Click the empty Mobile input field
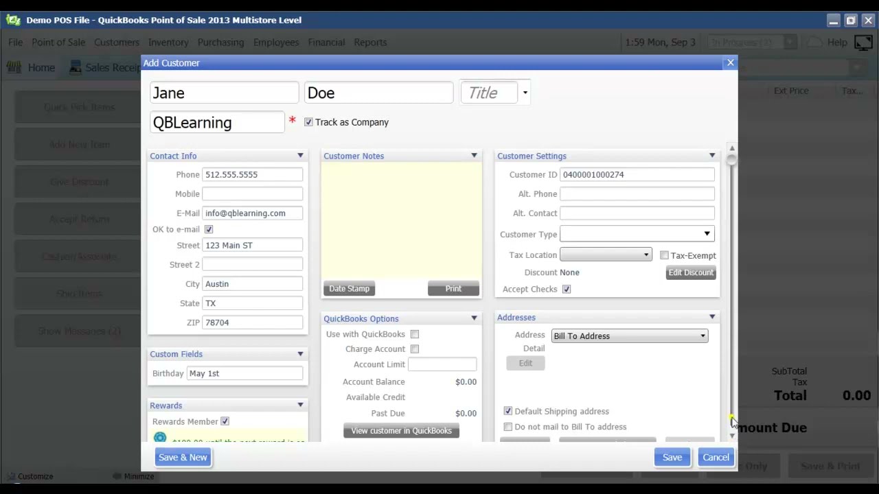This screenshot has width=879, height=494. click(252, 193)
